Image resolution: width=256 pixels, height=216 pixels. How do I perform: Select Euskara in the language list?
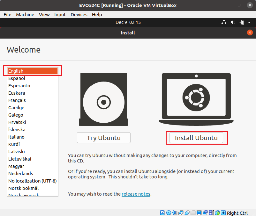(x=33, y=93)
